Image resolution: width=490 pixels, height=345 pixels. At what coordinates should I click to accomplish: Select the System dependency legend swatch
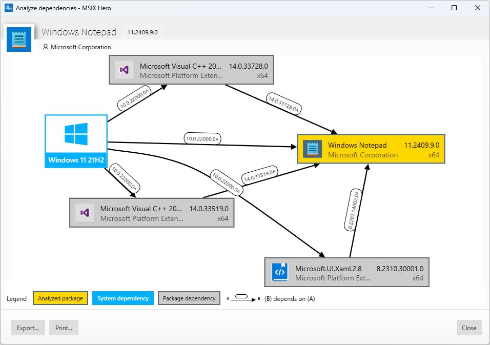[122, 298]
